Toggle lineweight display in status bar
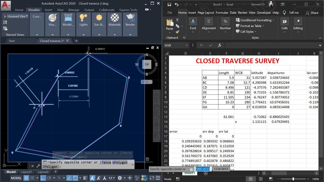 [x=86, y=178]
